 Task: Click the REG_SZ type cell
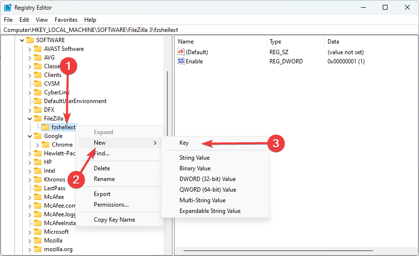pos(279,52)
